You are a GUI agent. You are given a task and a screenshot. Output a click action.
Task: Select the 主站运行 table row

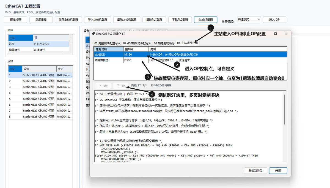pos(190,55)
